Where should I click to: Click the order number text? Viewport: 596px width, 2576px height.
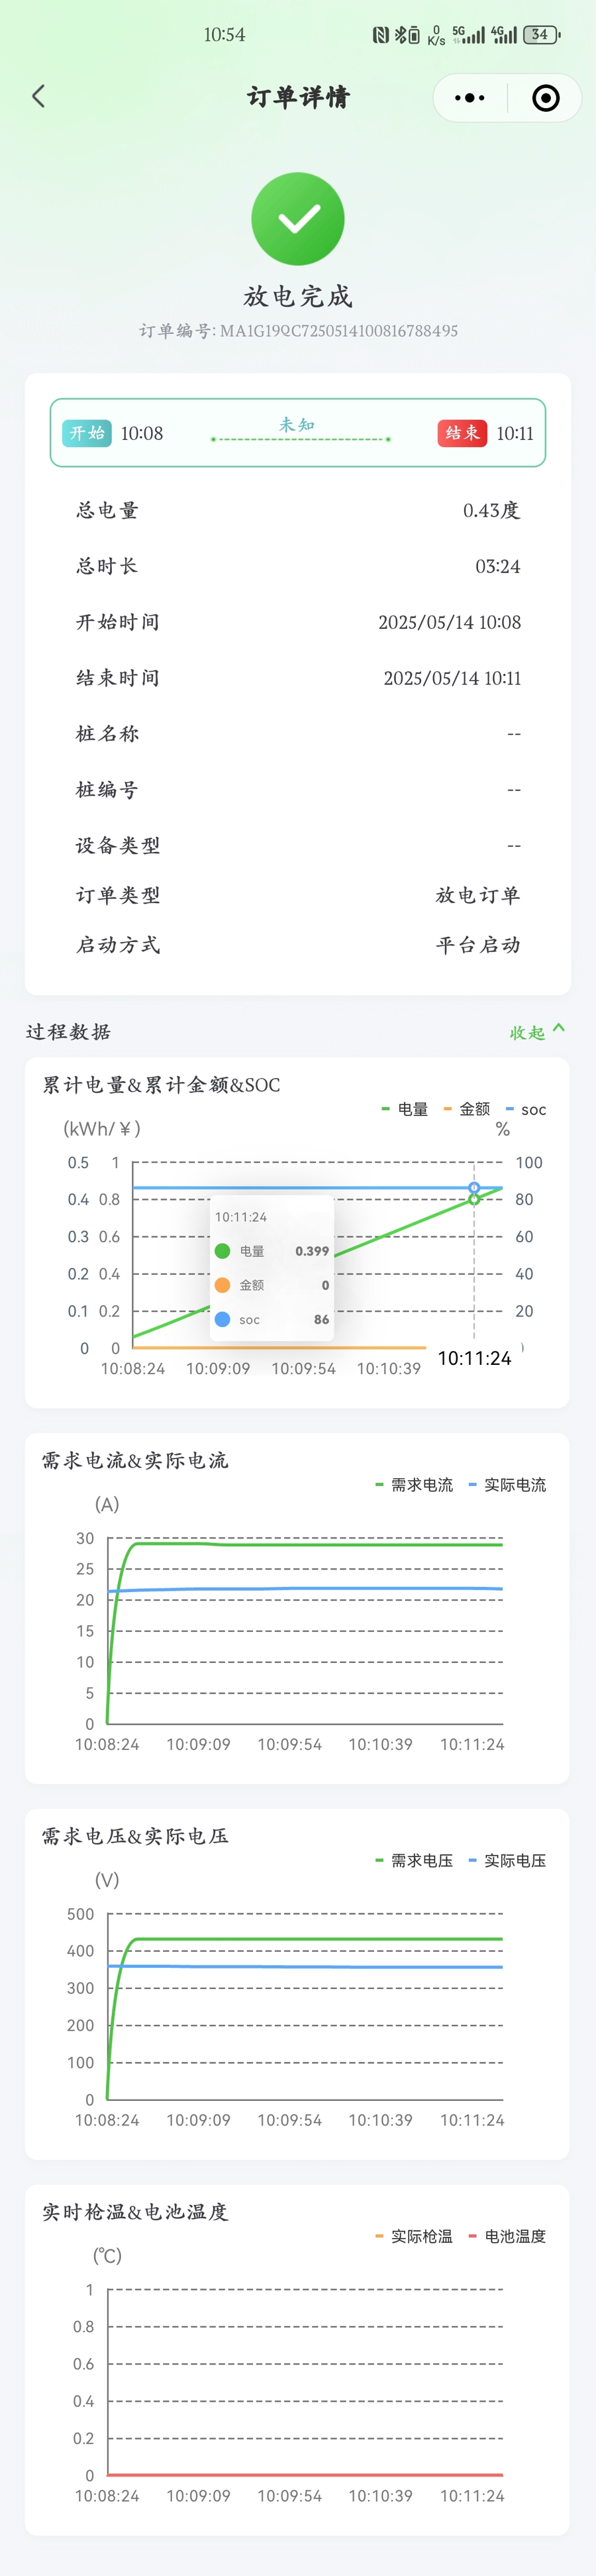[x=298, y=331]
